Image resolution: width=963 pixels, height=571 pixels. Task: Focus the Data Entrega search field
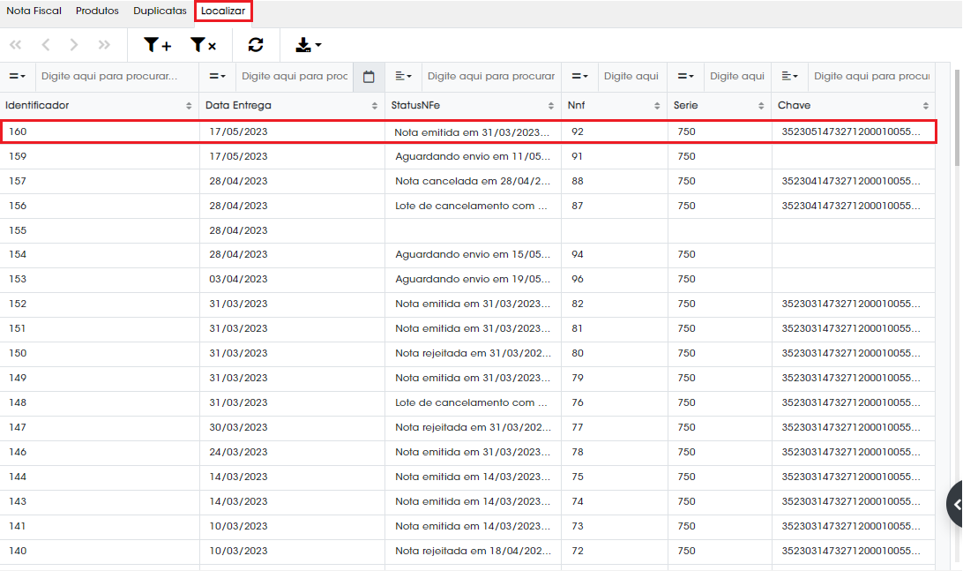(295, 77)
